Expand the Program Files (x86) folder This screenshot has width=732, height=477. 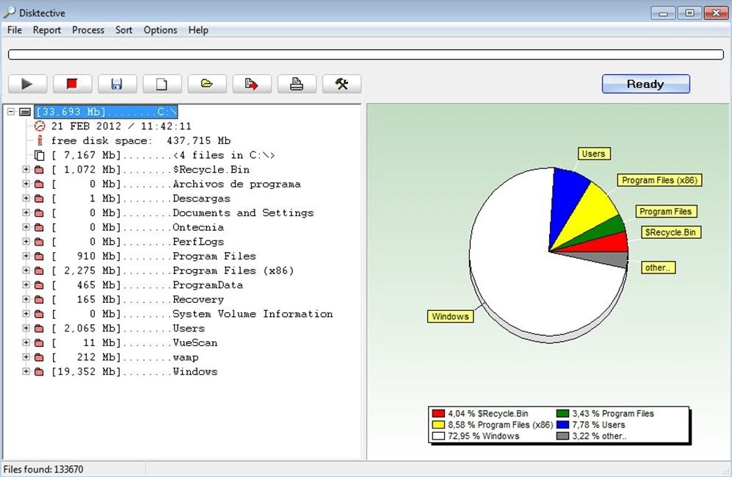pyautogui.click(x=26, y=270)
